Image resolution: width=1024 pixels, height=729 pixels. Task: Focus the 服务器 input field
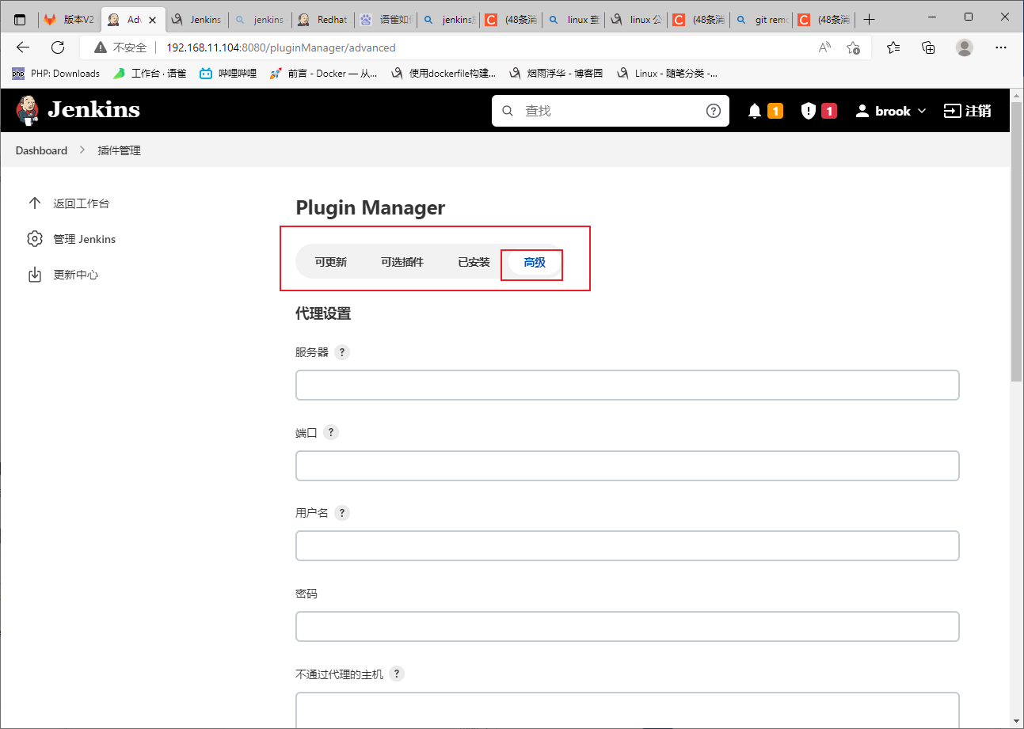coord(627,385)
